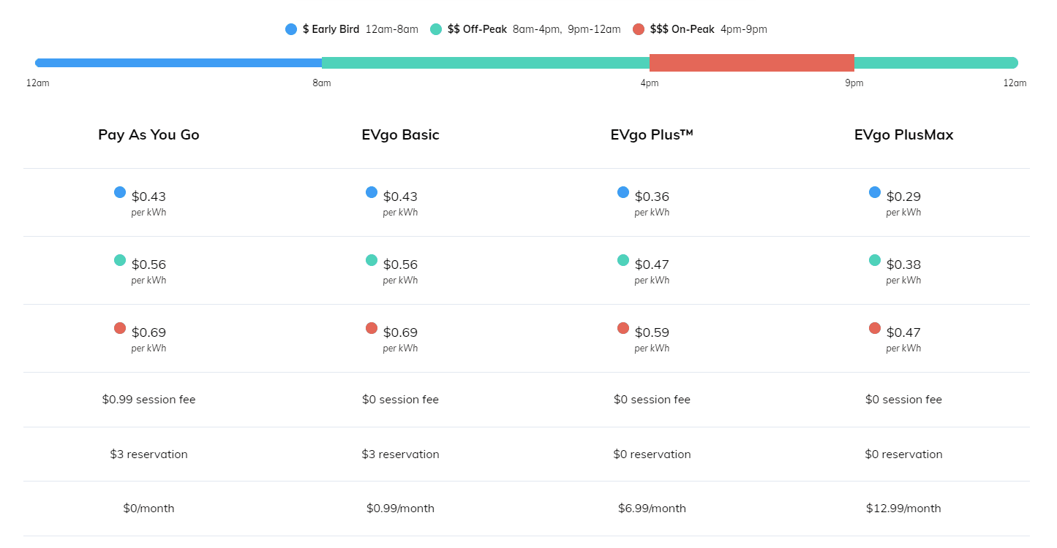The image size is (1057, 548).
Task: Click the $0.36 Early Bird price under EVgo Plus
Action: [652, 197]
